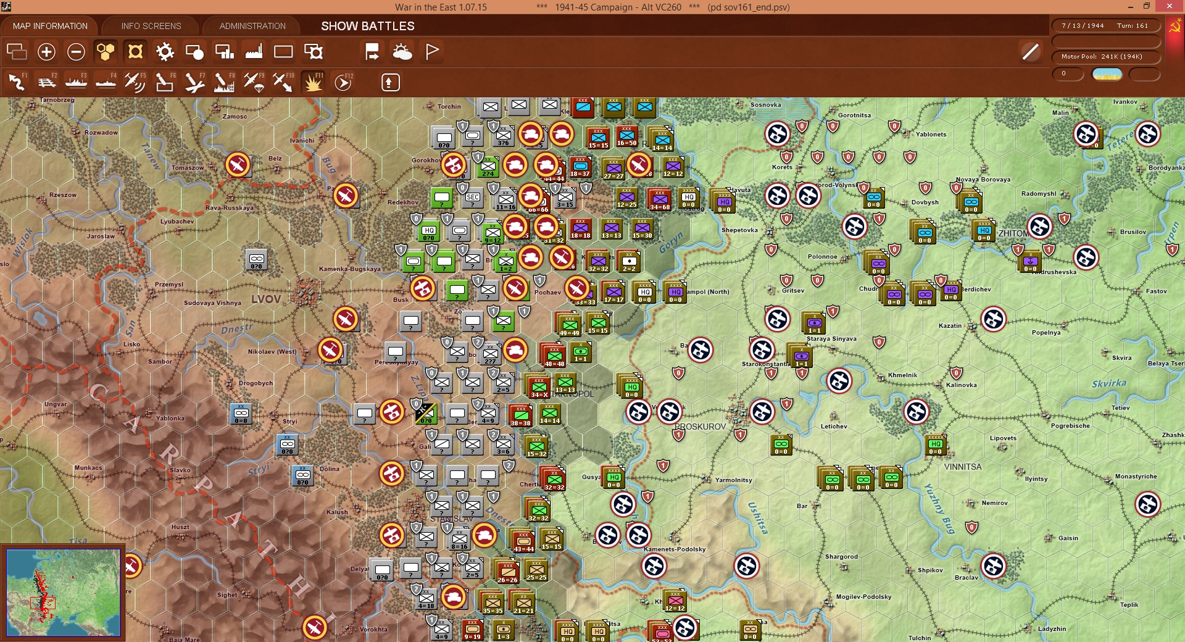Screen dimensions: 1185x642
Task: Toggle the F11 show battles mode
Action: (313, 82)
